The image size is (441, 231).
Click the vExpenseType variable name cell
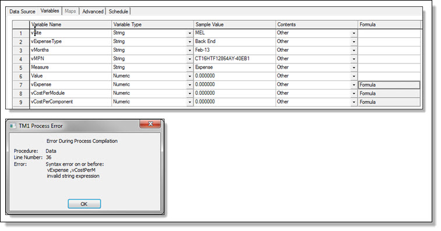pyautogui.click(x=70, y=41)
